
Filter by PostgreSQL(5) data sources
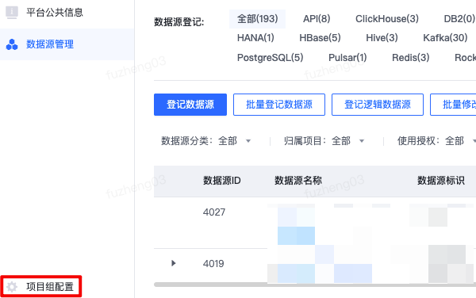[x=271, y=58]
